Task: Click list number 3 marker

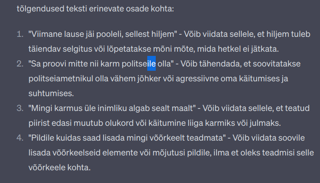Action: tap(20, 108)
